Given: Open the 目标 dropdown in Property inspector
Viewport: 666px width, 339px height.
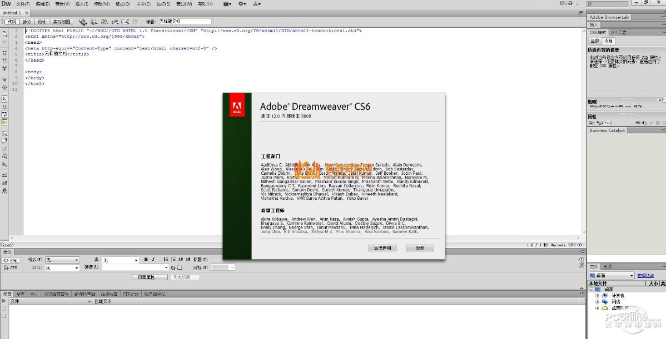Looking at the screenshot, I should [x=223, y=267].
